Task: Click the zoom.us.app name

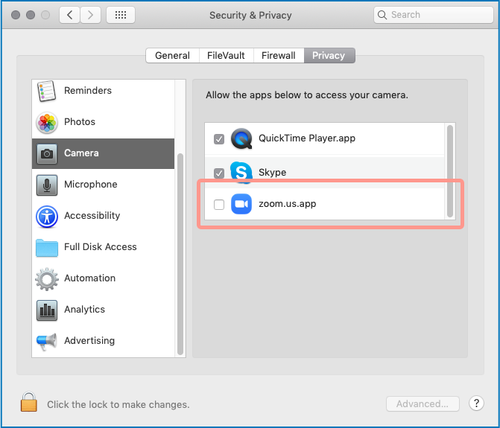Action: click(x=288, y=204)
